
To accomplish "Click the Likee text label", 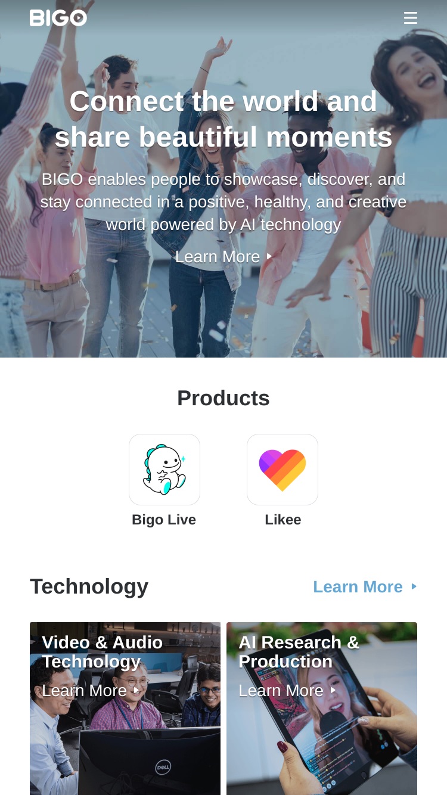I will 283,520.
